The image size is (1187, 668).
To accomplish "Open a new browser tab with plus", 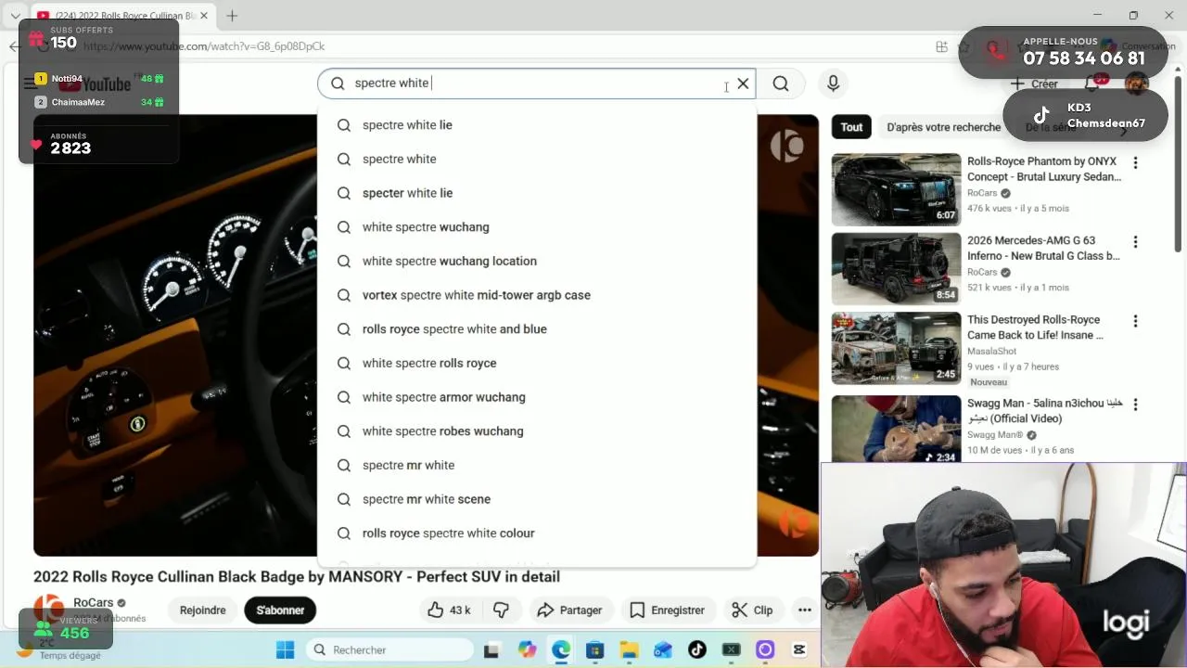I will coord(232,16).
